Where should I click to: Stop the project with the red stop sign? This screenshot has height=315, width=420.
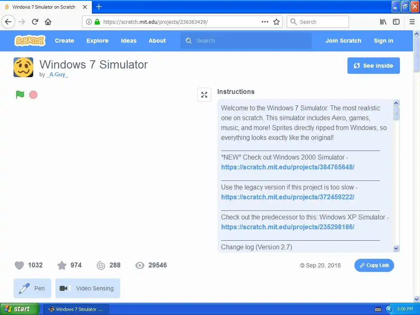click(x=33, y=95)
